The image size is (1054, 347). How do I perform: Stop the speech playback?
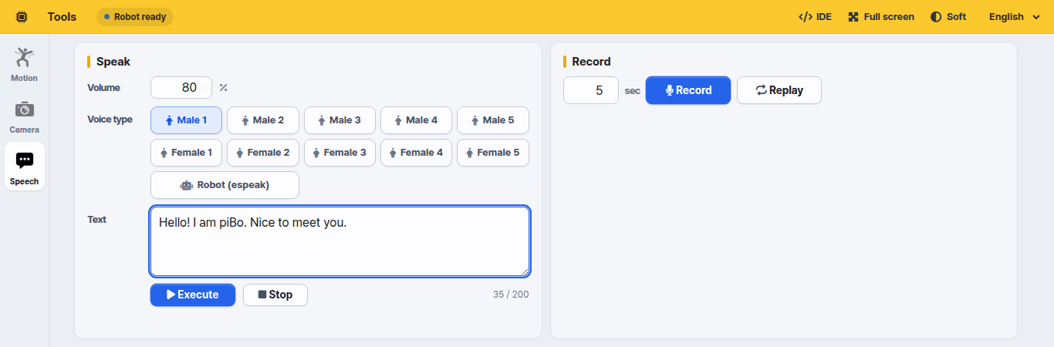click(275, 295)
